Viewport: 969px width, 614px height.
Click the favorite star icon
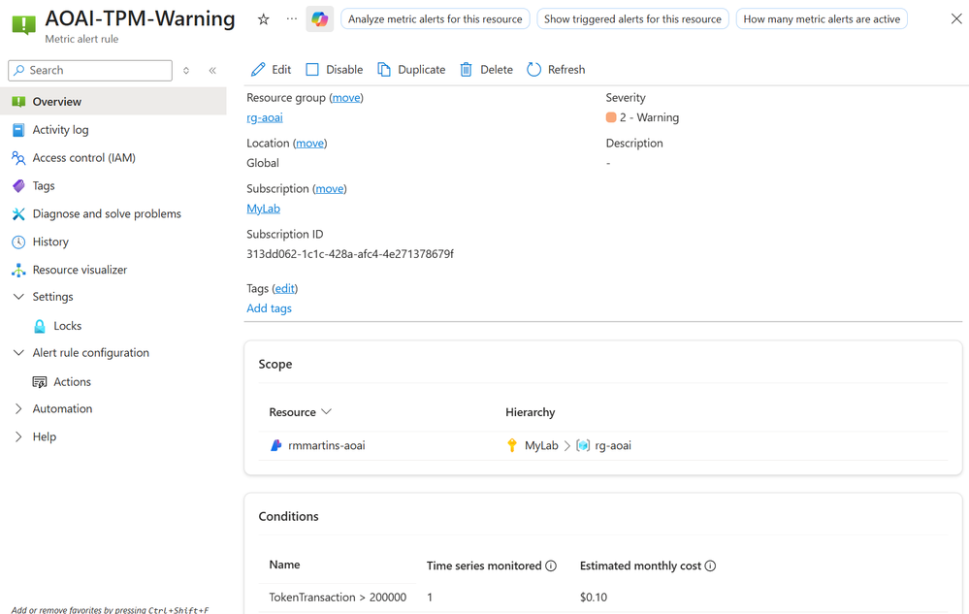click(x=263, y=19)
